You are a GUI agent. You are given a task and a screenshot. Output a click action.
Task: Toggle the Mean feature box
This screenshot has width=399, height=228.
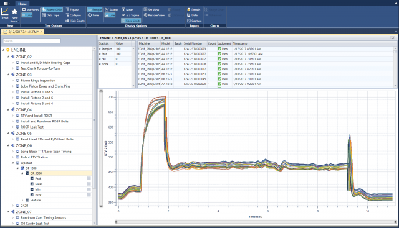pyautogui.click(x=89, y=184)
